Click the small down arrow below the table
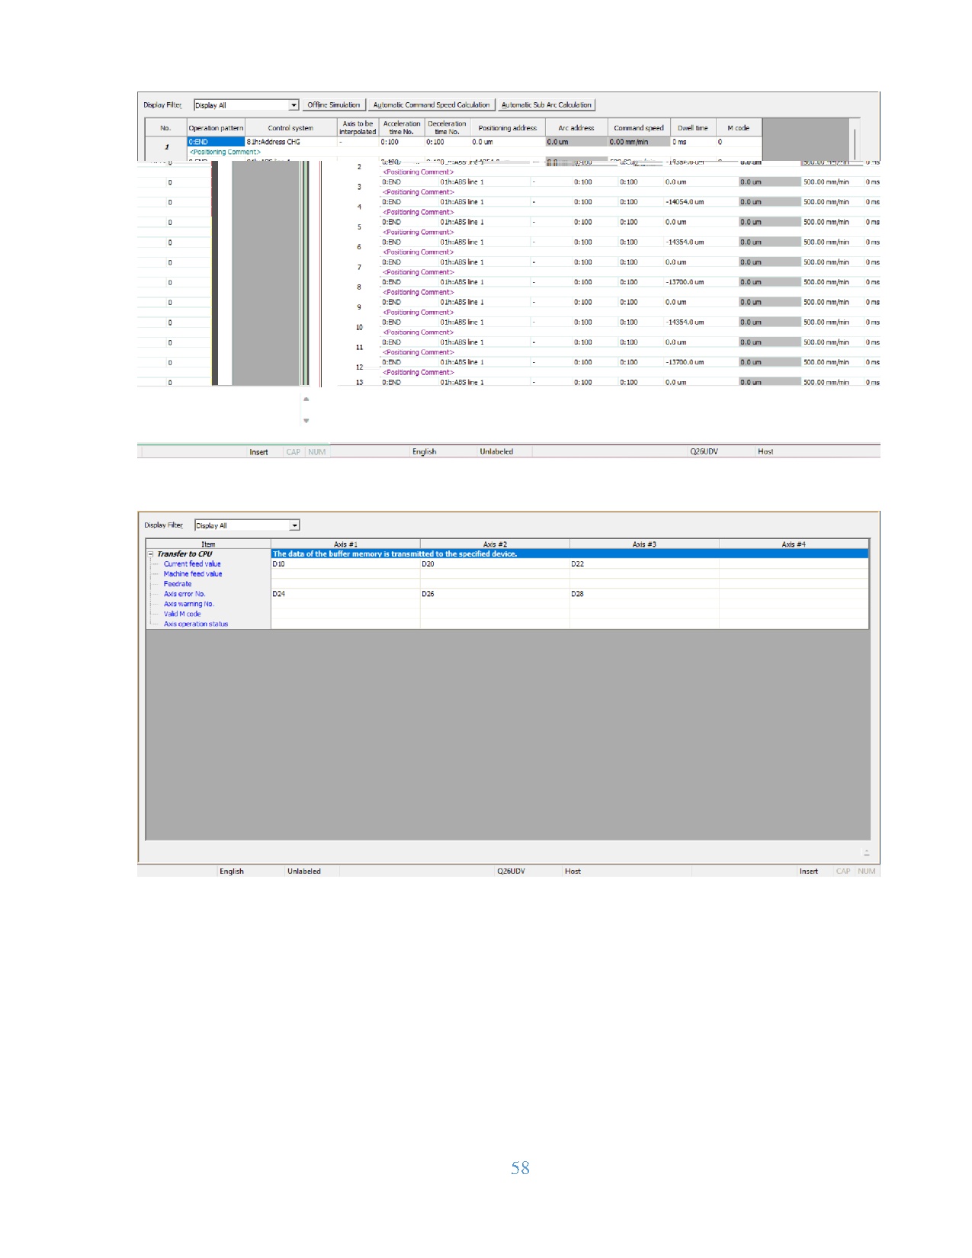Screen dimensions: 972x1258 [x=306, y=421]
